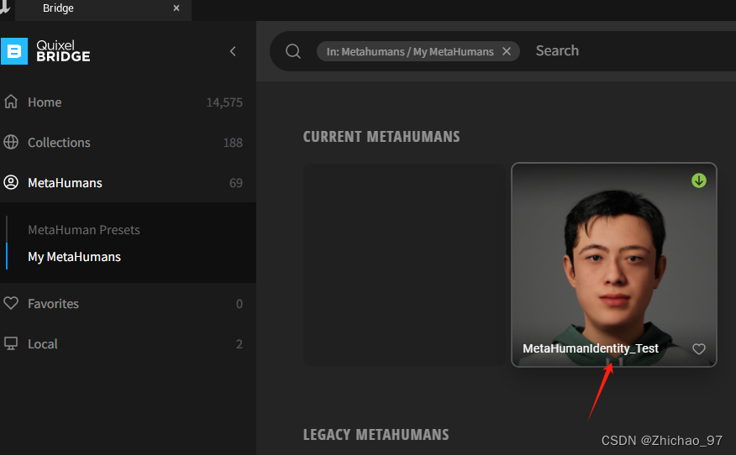
Task: Remove the Metahumans / My MetaHumans filter
Action: coord(507,51)
